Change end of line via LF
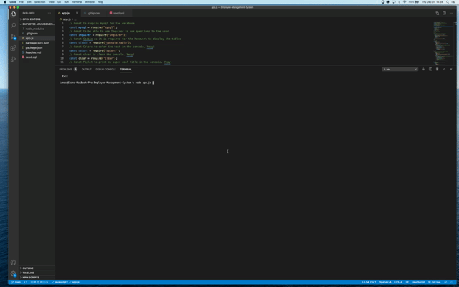Viewport: 459px width, 287px height. click(x=407, y=282)
